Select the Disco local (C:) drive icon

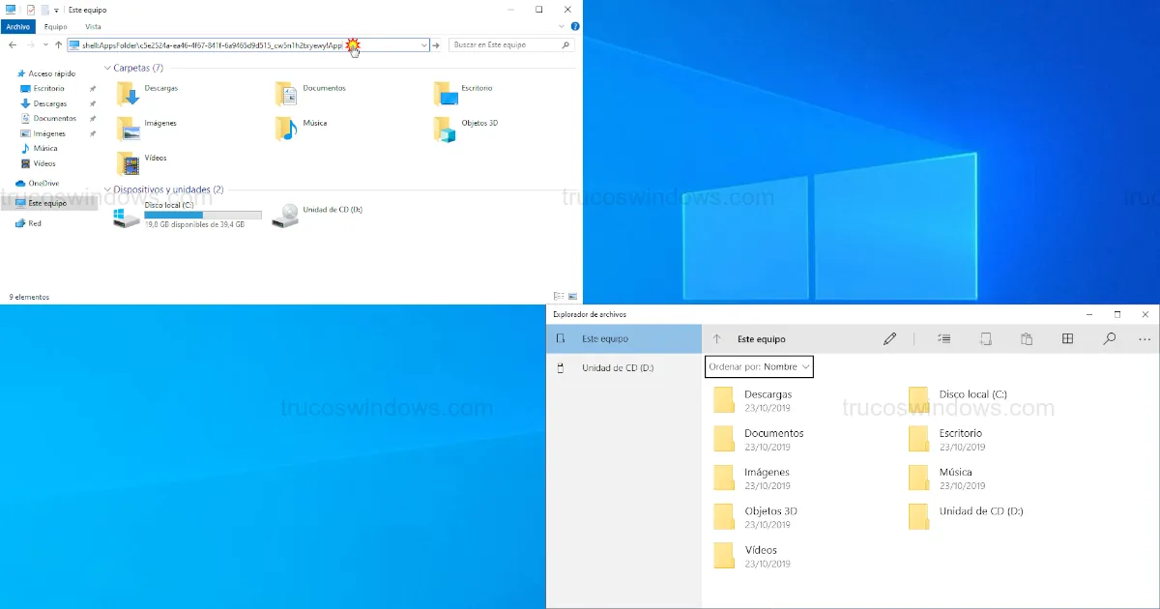[x=126, y=217]
